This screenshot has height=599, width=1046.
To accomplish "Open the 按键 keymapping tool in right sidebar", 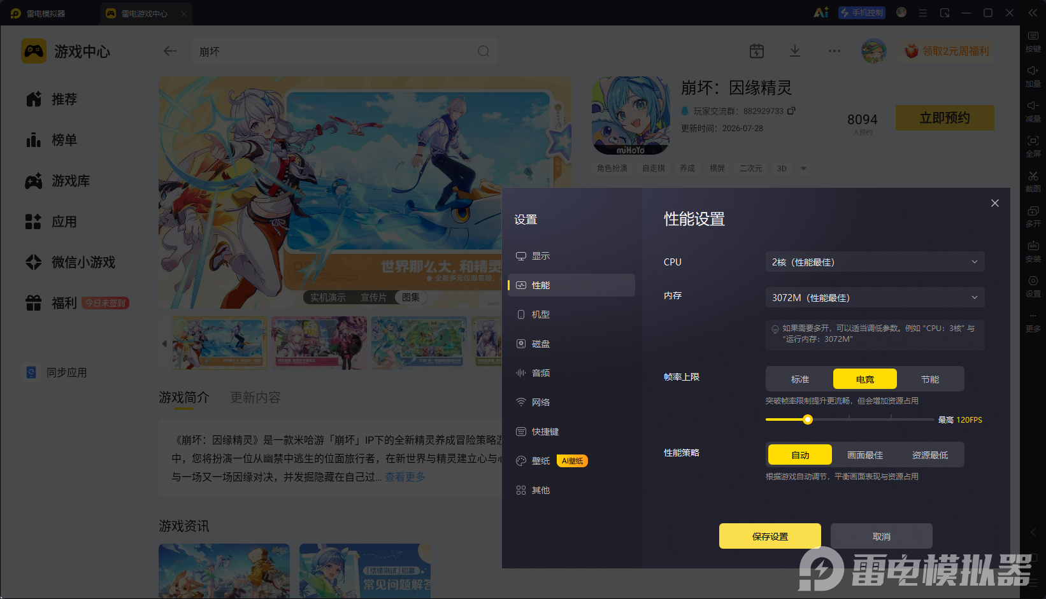I will point(1033,41).
